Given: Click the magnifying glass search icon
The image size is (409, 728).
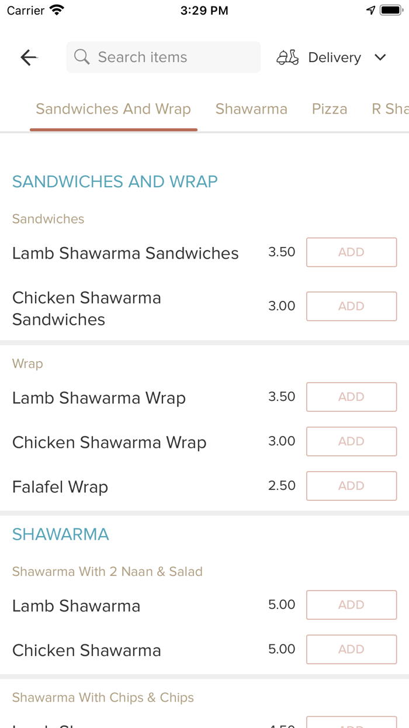Looking at the screenshot, I should 81,57.
